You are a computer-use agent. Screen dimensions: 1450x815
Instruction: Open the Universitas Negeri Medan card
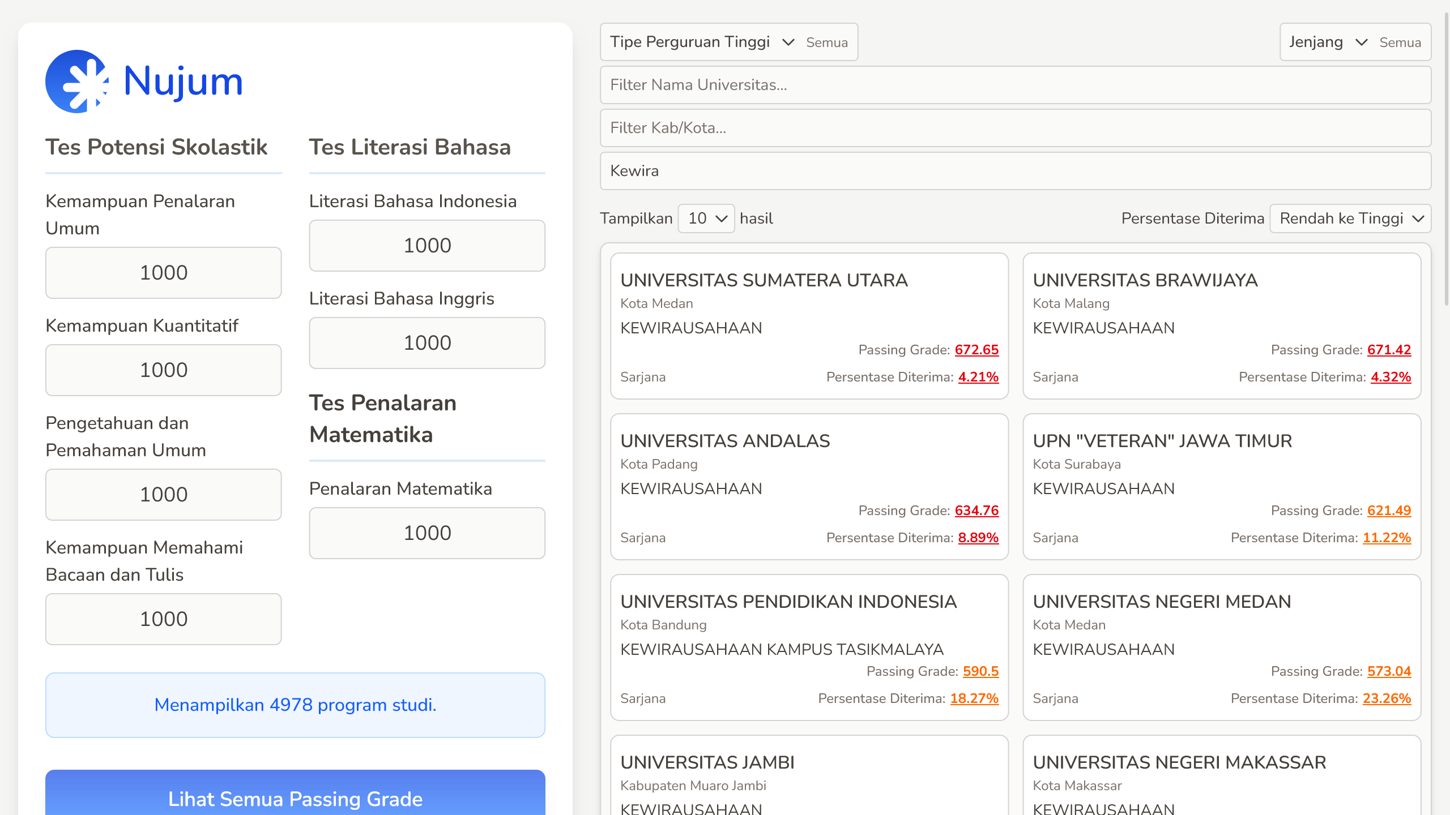pyautogui.click(x=1222, y=647)
